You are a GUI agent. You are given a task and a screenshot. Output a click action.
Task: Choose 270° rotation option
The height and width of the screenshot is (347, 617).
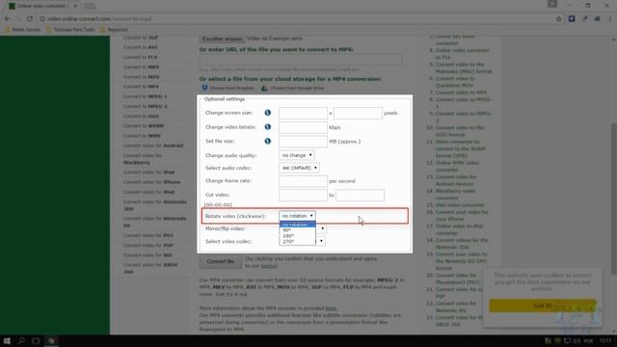click(x=298, y=242)
